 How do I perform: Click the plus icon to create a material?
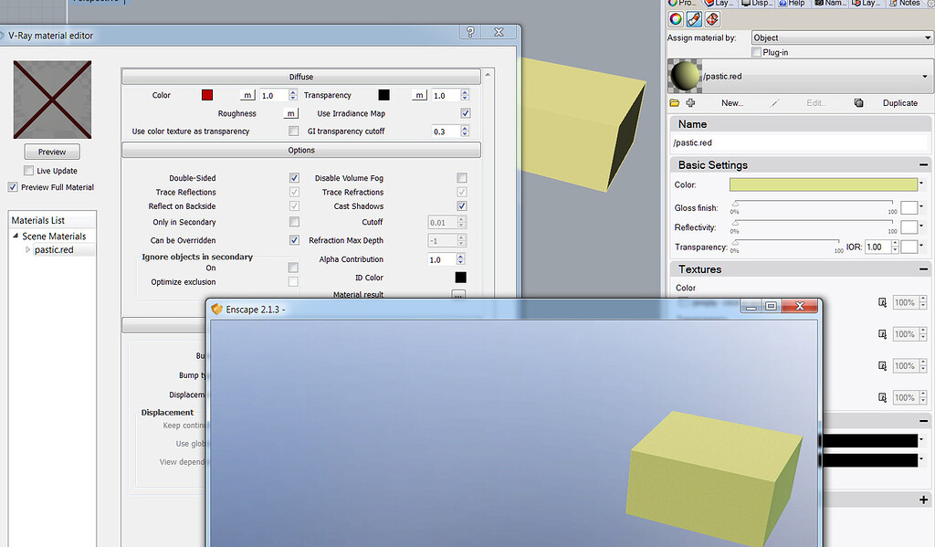[x=690, y=102]
